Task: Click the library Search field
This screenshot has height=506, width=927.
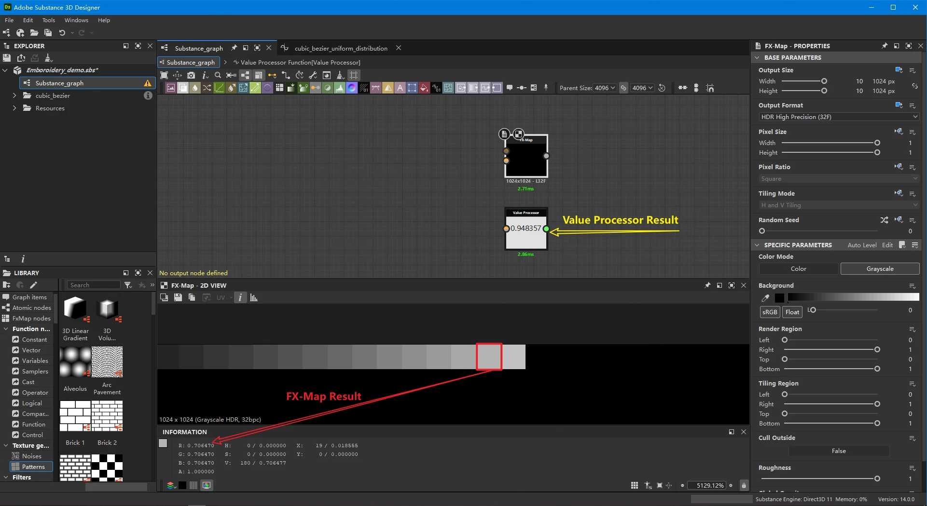Action: [94, 285]
